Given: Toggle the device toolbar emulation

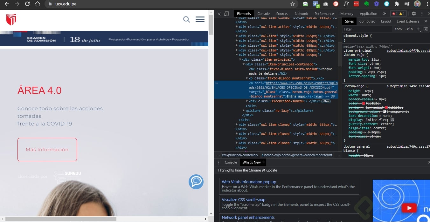Looking at the screenshot, I should [226, 14].
